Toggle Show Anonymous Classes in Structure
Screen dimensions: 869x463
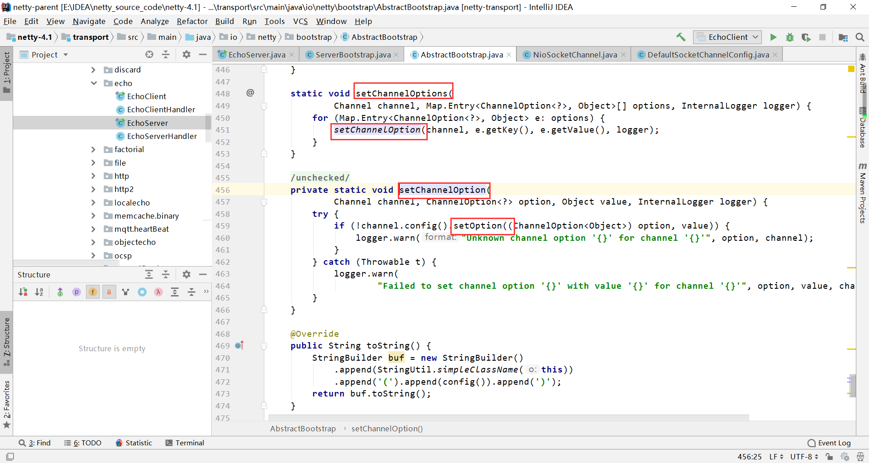tap(142, 292)
